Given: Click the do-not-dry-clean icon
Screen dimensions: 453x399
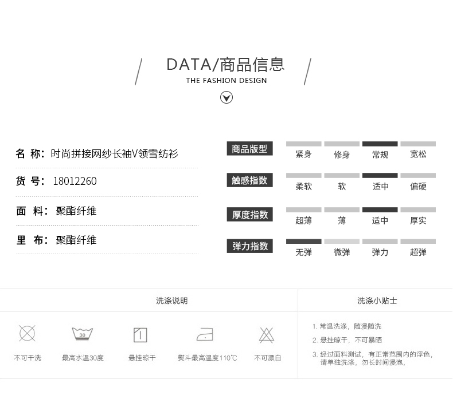Looking at the screenshot, I should [27, 333].
